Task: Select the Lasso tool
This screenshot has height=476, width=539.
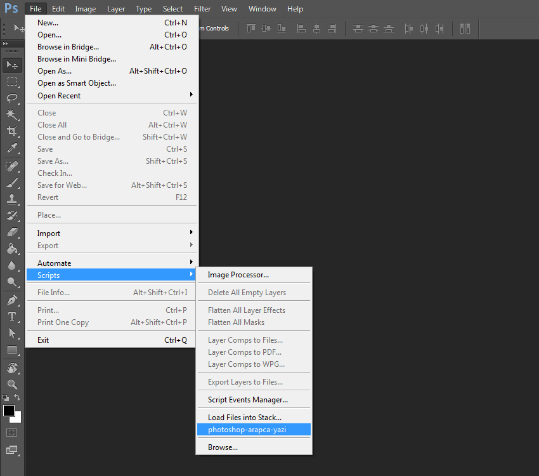Action: tap(13, 98)
